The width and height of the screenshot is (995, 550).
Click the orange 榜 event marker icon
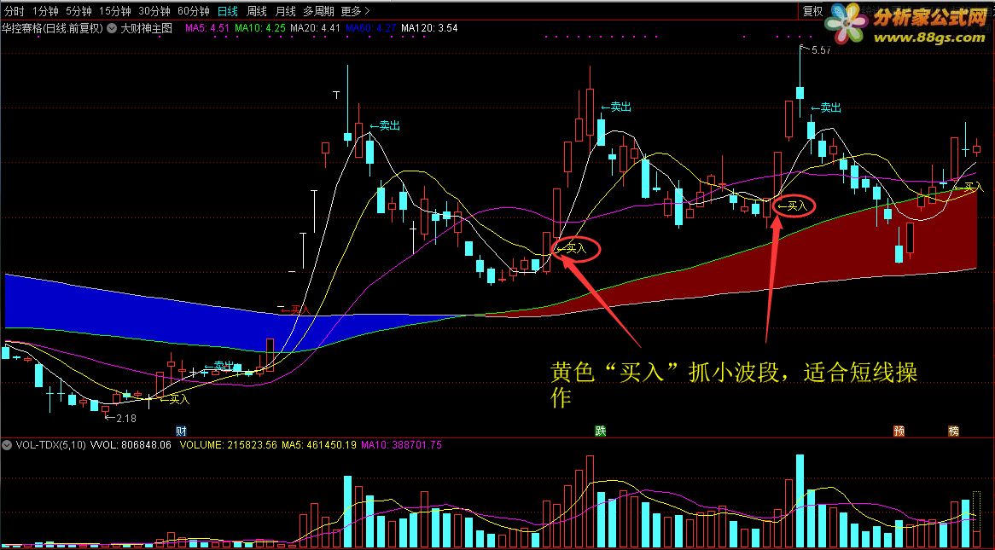(x=954, y=431)
